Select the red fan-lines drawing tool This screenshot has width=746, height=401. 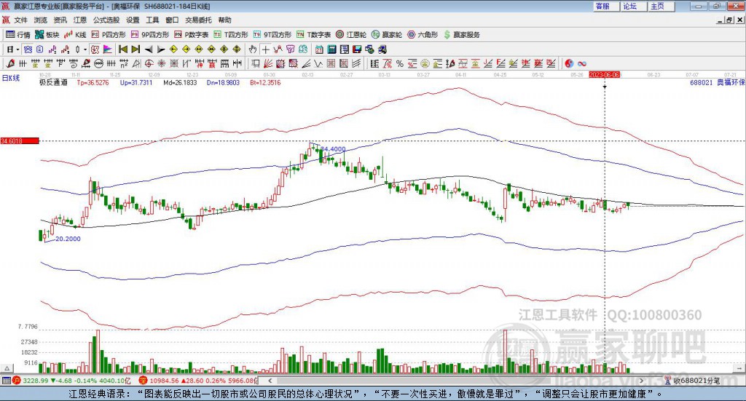tap(268, 63)
